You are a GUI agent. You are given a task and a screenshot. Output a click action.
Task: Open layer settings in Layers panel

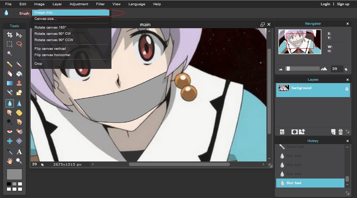[282, 132]
